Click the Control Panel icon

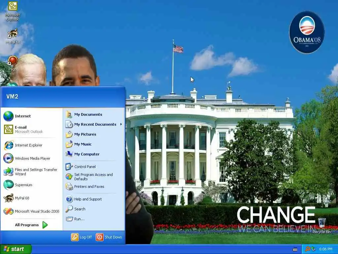coord(69,167)
